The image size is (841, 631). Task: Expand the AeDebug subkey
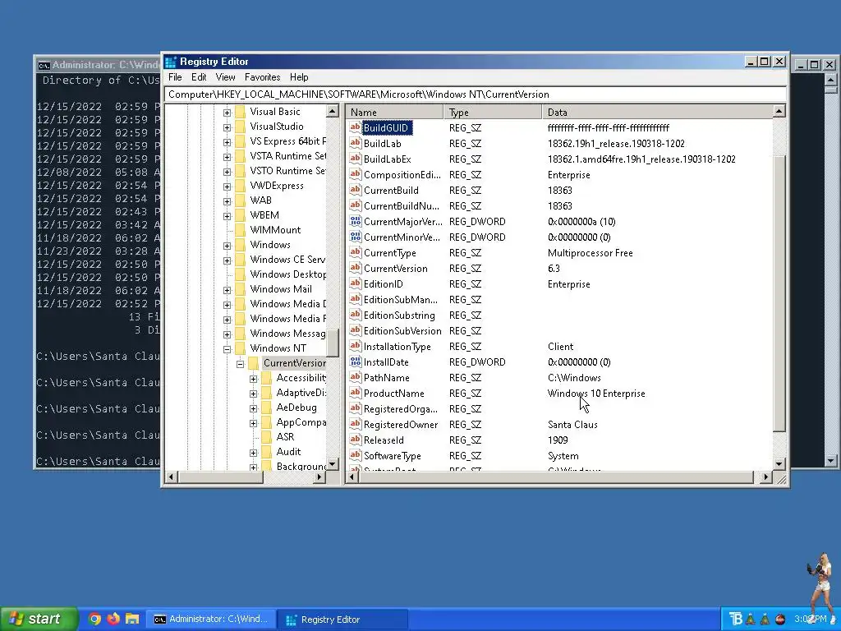[x=253, y=409]
